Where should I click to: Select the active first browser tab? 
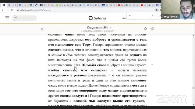tap(4, 5)
